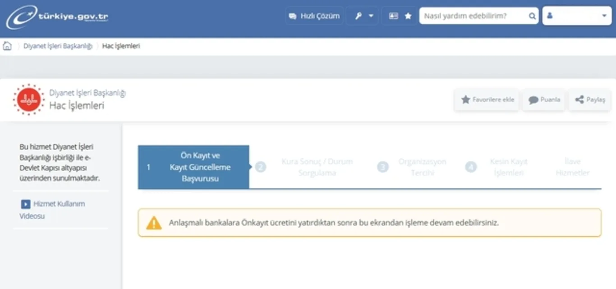This screenshot has width=616, height=289.
Task: Click the yellow warning triangle icon
Action: click(x=154, y=223)
